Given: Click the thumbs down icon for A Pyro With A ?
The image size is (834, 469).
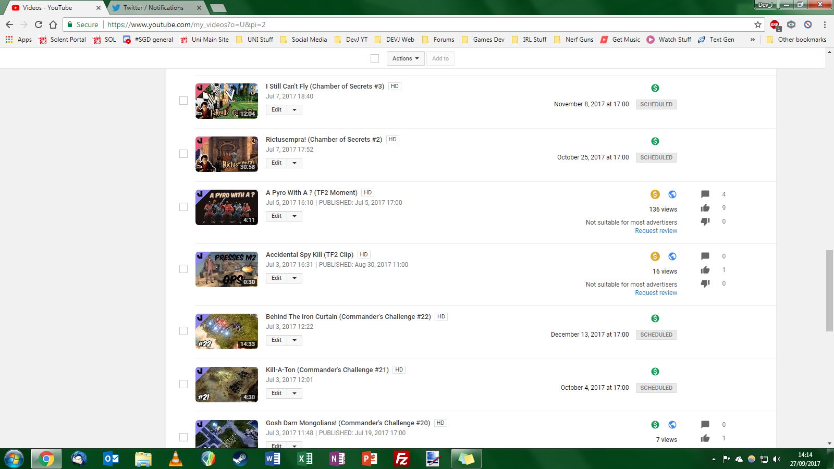Looking at the screenshot, I should pyautogui.click(x=705, y=221).
